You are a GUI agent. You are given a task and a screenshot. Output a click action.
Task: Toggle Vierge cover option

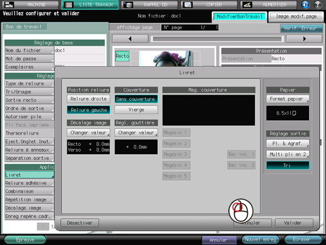coord(136,110)
